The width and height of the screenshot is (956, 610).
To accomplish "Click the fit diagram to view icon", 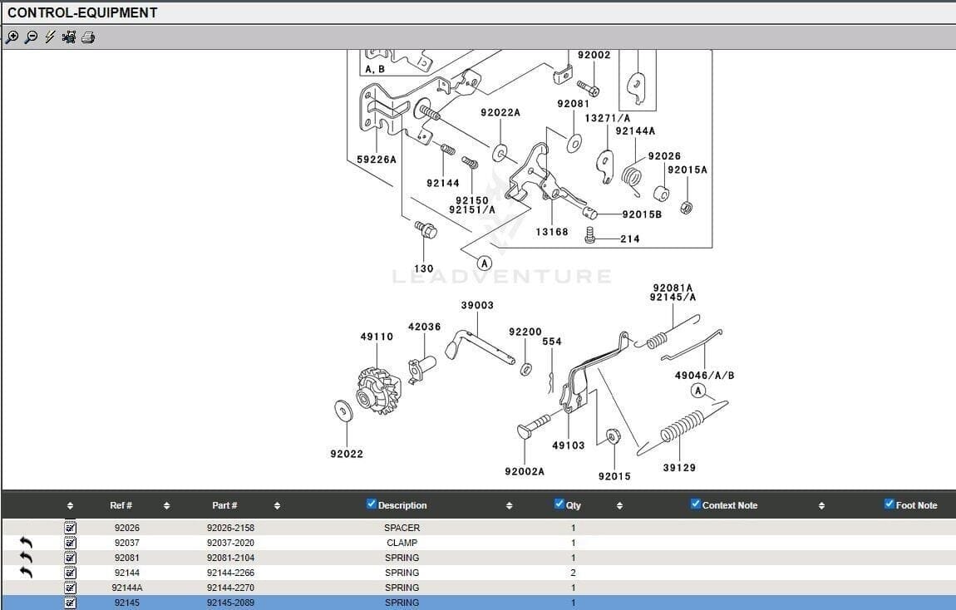I will (69, 37).
